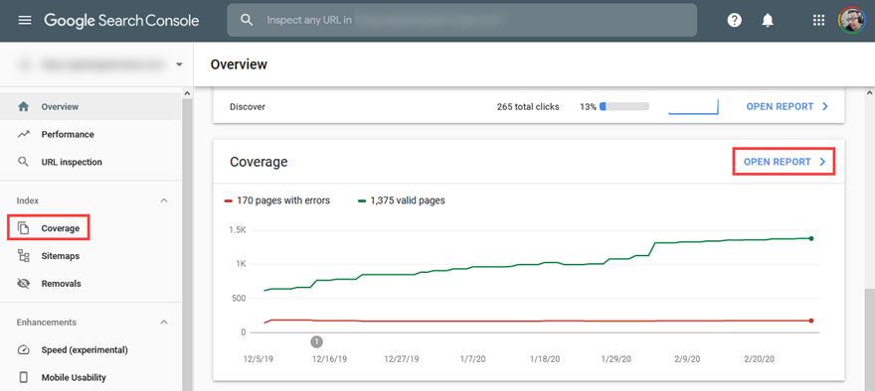Click the 170 pages with errors legend
The width and height of the screenshot is (875, 391).
277,200
